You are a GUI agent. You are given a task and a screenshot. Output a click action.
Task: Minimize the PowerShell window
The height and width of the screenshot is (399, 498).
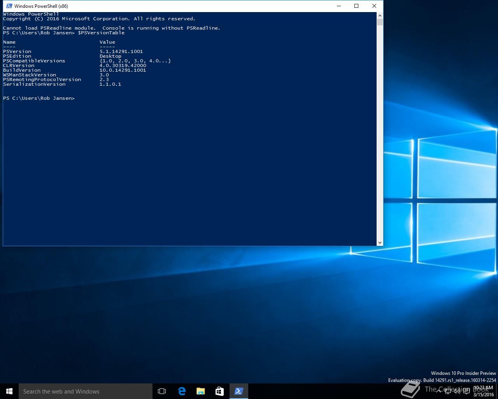pyautogui.click(x=339, y=6)
